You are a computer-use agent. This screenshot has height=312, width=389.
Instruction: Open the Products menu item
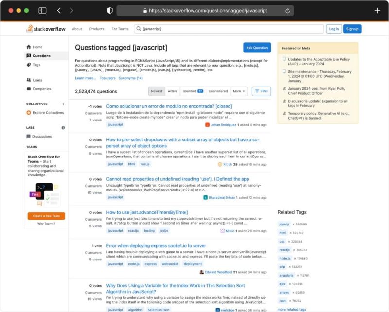point(97,29)
